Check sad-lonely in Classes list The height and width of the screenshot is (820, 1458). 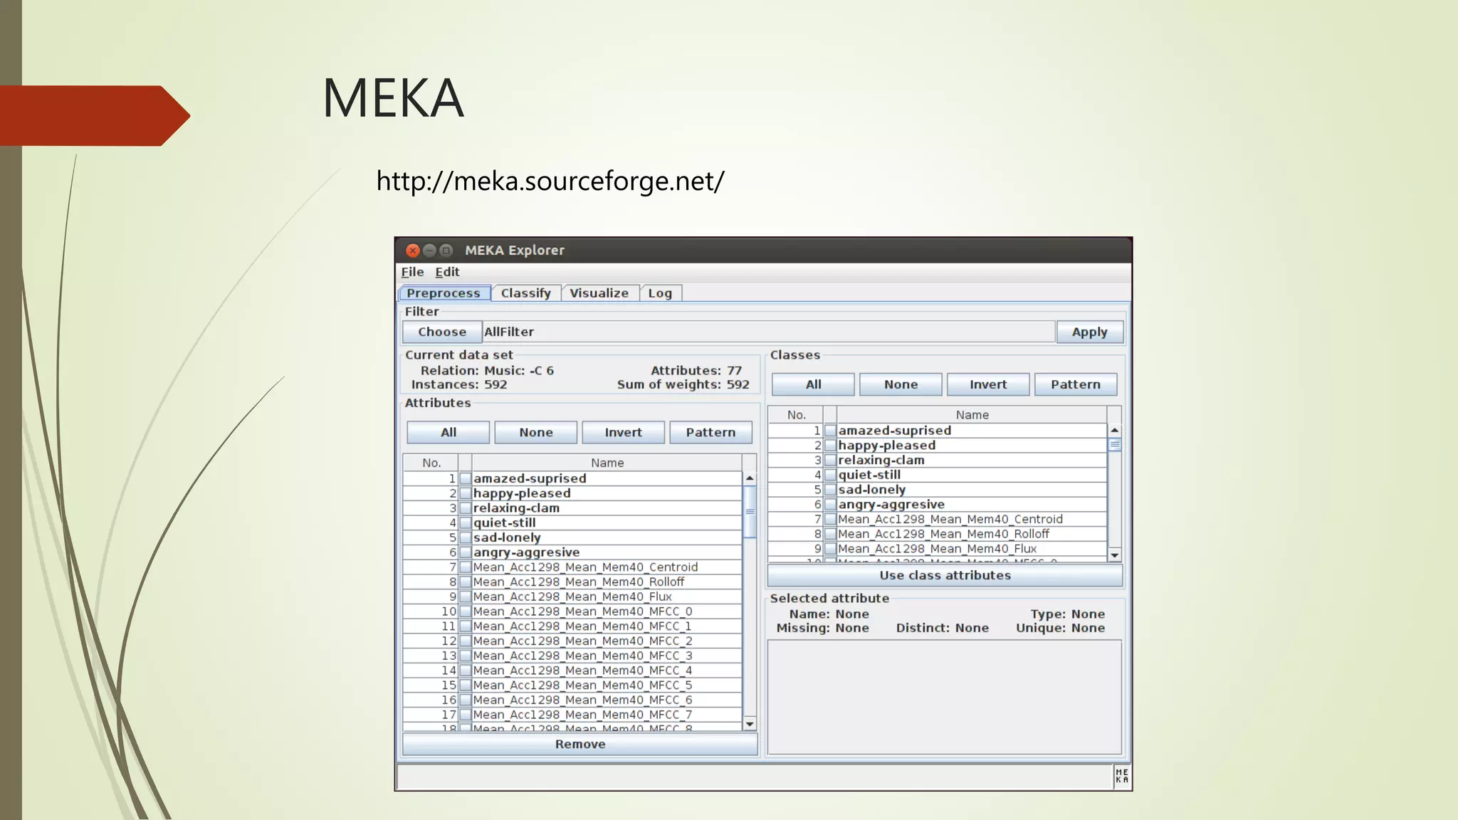tap(830, 490)
